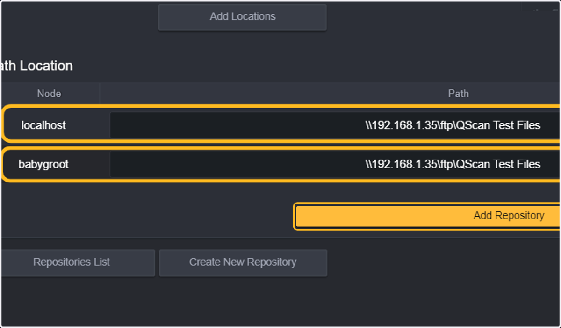Open the Repositories List
This screenshot has height=328, width=561.
click(x=77, y=262)
